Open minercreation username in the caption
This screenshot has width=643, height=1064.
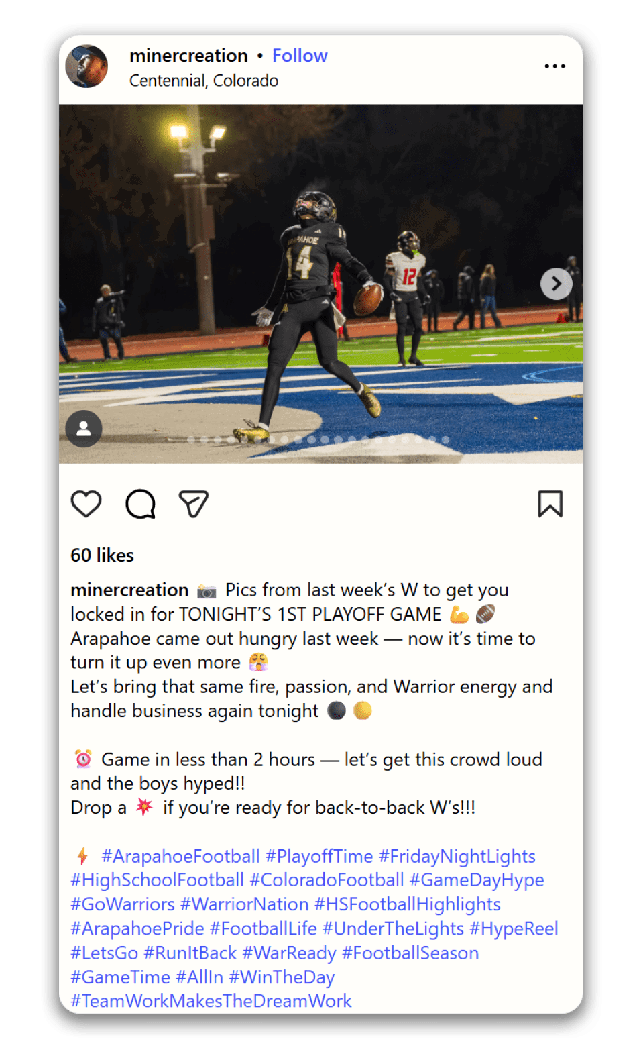[x=129, y=590]
